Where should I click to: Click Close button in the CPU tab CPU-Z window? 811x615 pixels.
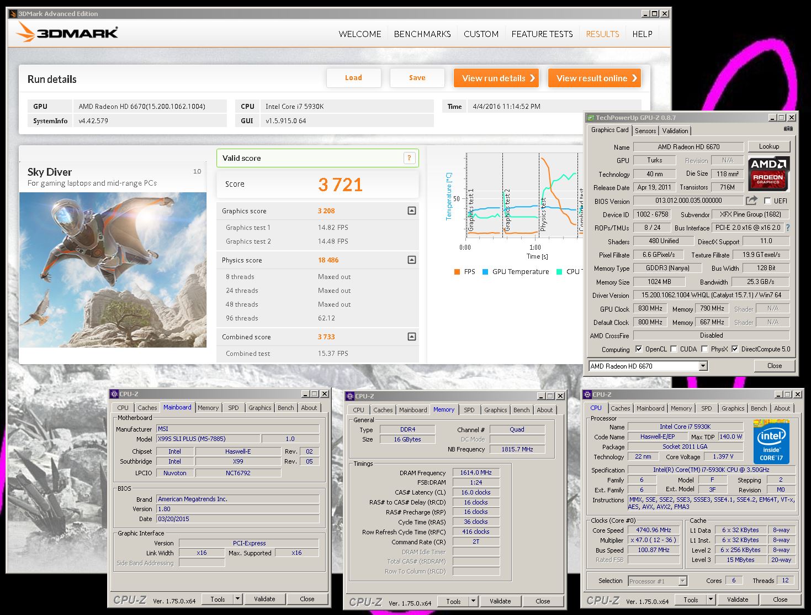click(780, 599)
